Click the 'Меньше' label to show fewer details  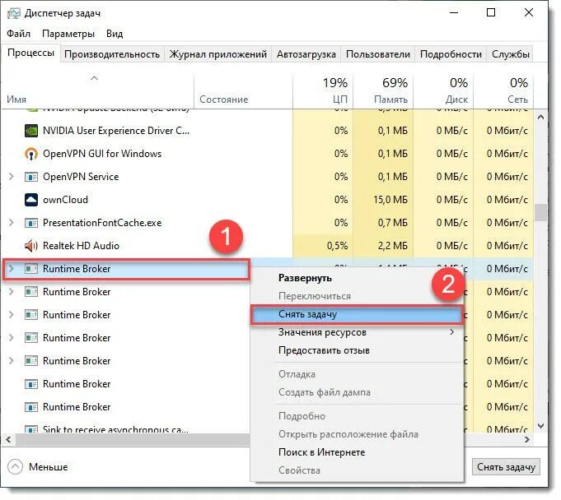tap(49, 467)
